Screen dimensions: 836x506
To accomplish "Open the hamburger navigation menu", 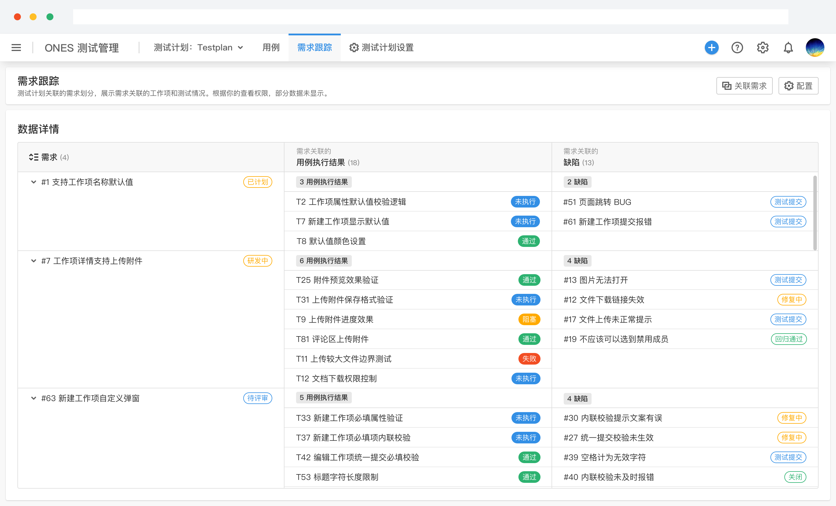I will tap(16, 48).
